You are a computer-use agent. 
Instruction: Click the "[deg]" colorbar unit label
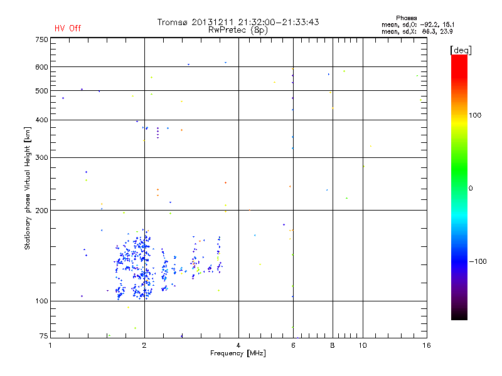[x=461, y=50]
